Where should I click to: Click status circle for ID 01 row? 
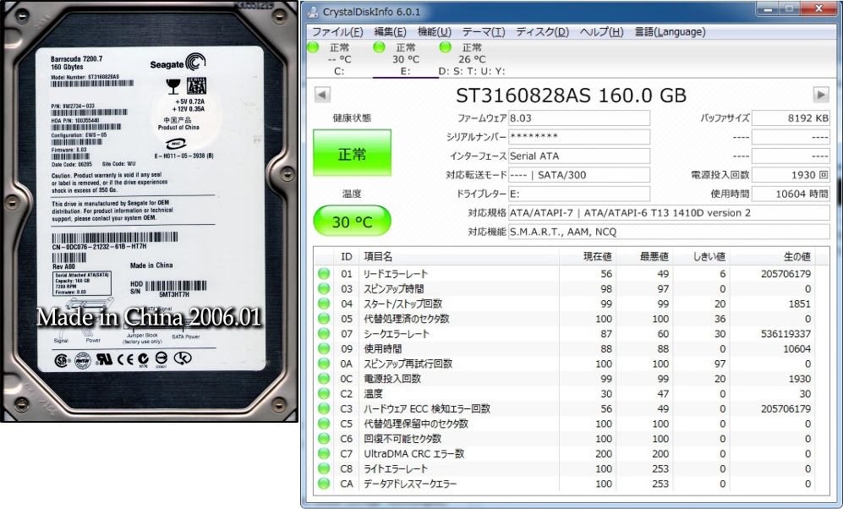[324, 274]
